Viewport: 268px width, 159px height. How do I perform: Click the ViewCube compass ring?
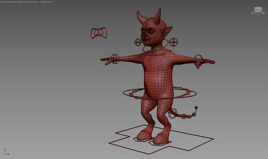click(x=258, y=13)
